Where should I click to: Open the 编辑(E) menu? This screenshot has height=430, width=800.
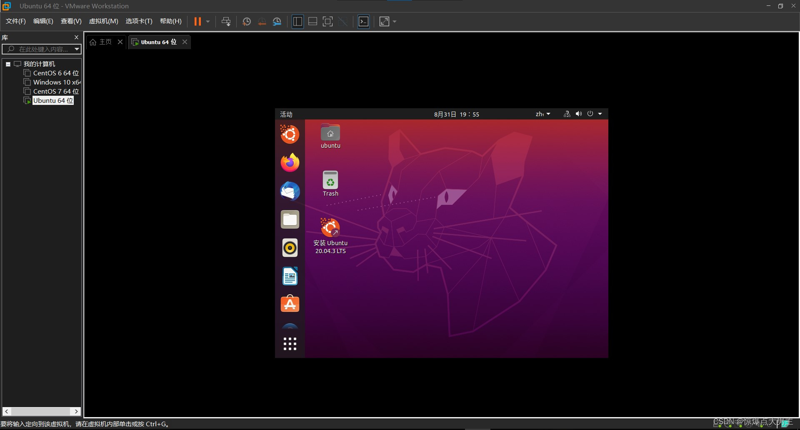43,21
